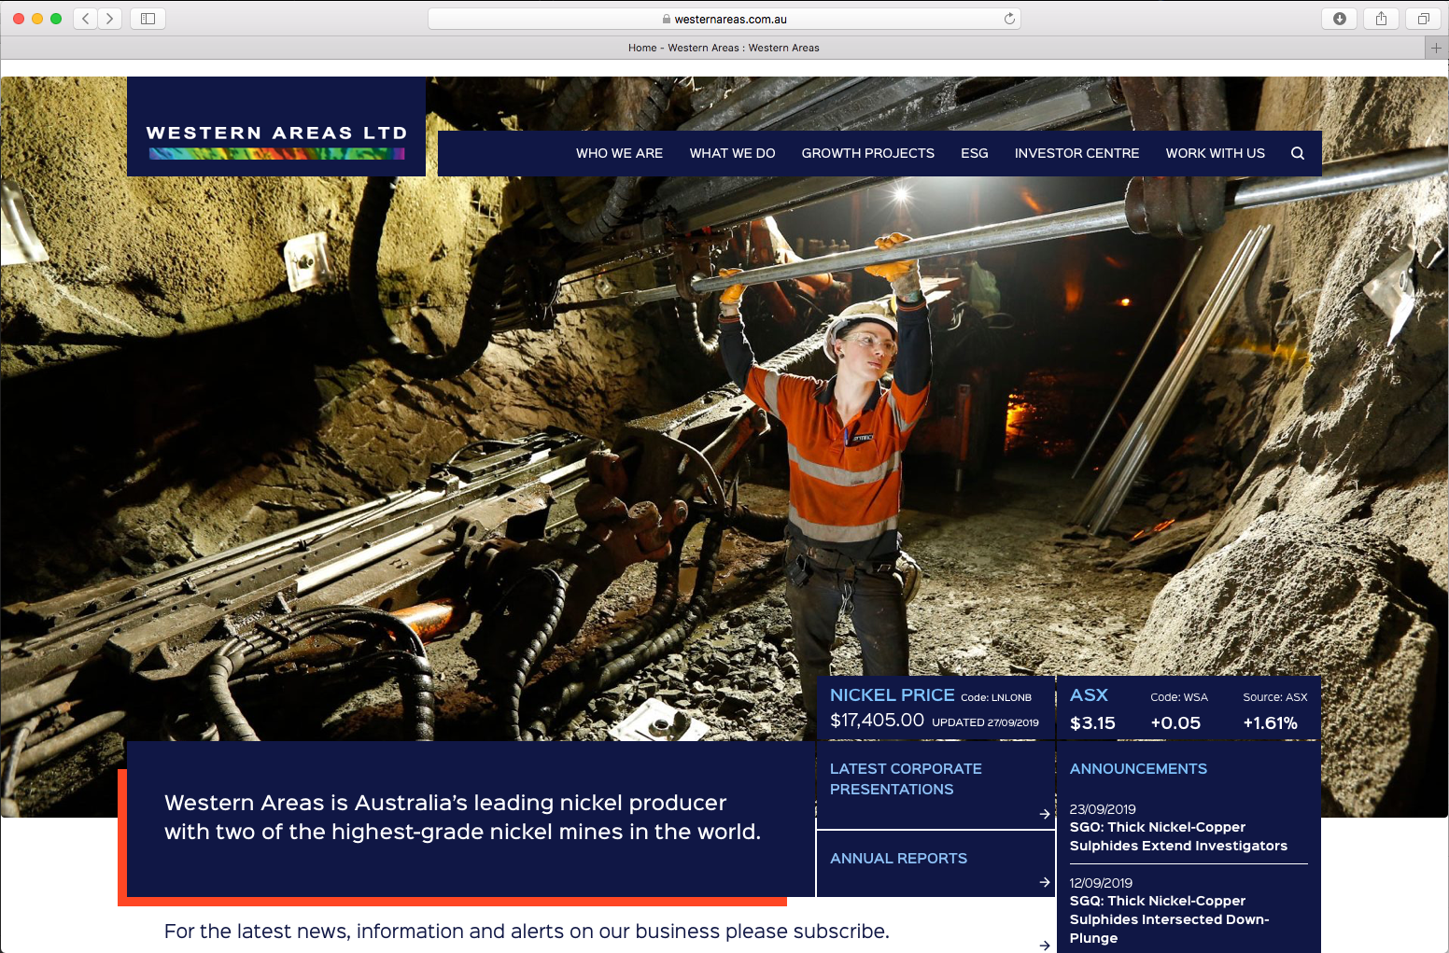
Task: Click the Australia's leading nickel producer statement
Action: tap(462, 817)
